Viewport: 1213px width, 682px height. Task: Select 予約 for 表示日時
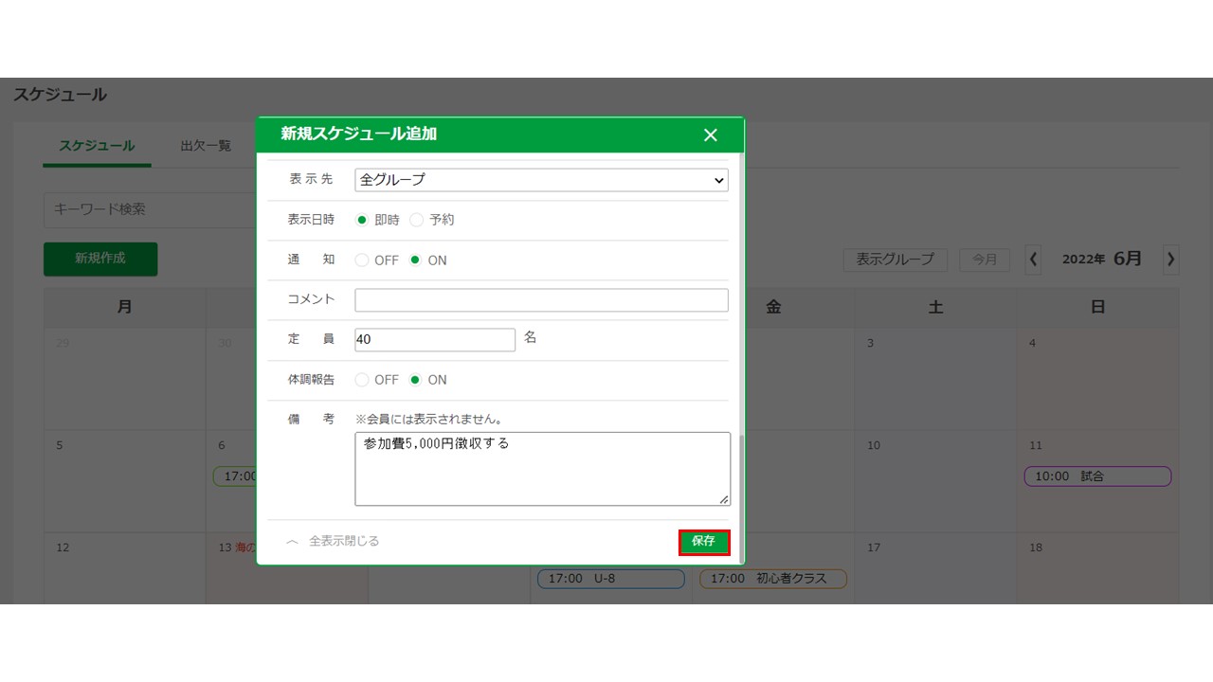tap(416, 220)
